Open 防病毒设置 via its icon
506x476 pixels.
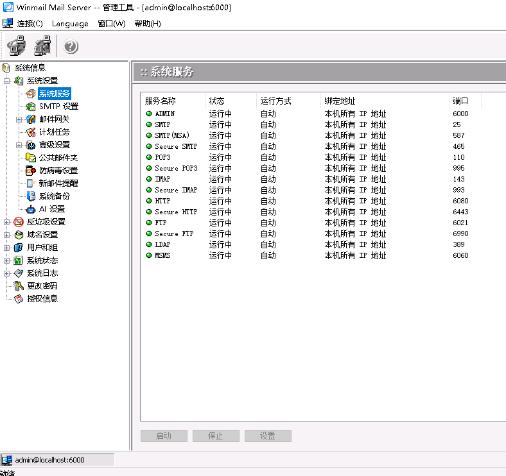(31, 171)
